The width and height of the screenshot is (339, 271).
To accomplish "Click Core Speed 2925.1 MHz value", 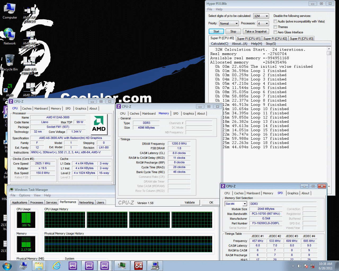I will [x=43, y=163].
